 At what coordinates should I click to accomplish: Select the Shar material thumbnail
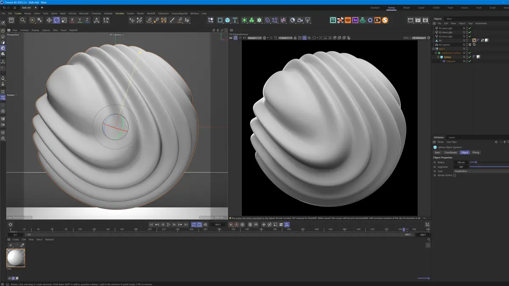tap(16, 258)
